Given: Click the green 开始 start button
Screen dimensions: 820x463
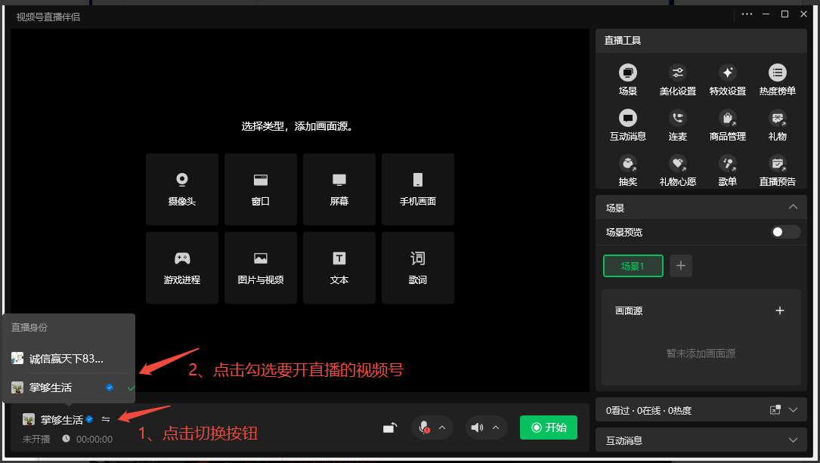Looking at the screenshot, I should (548, 428).
